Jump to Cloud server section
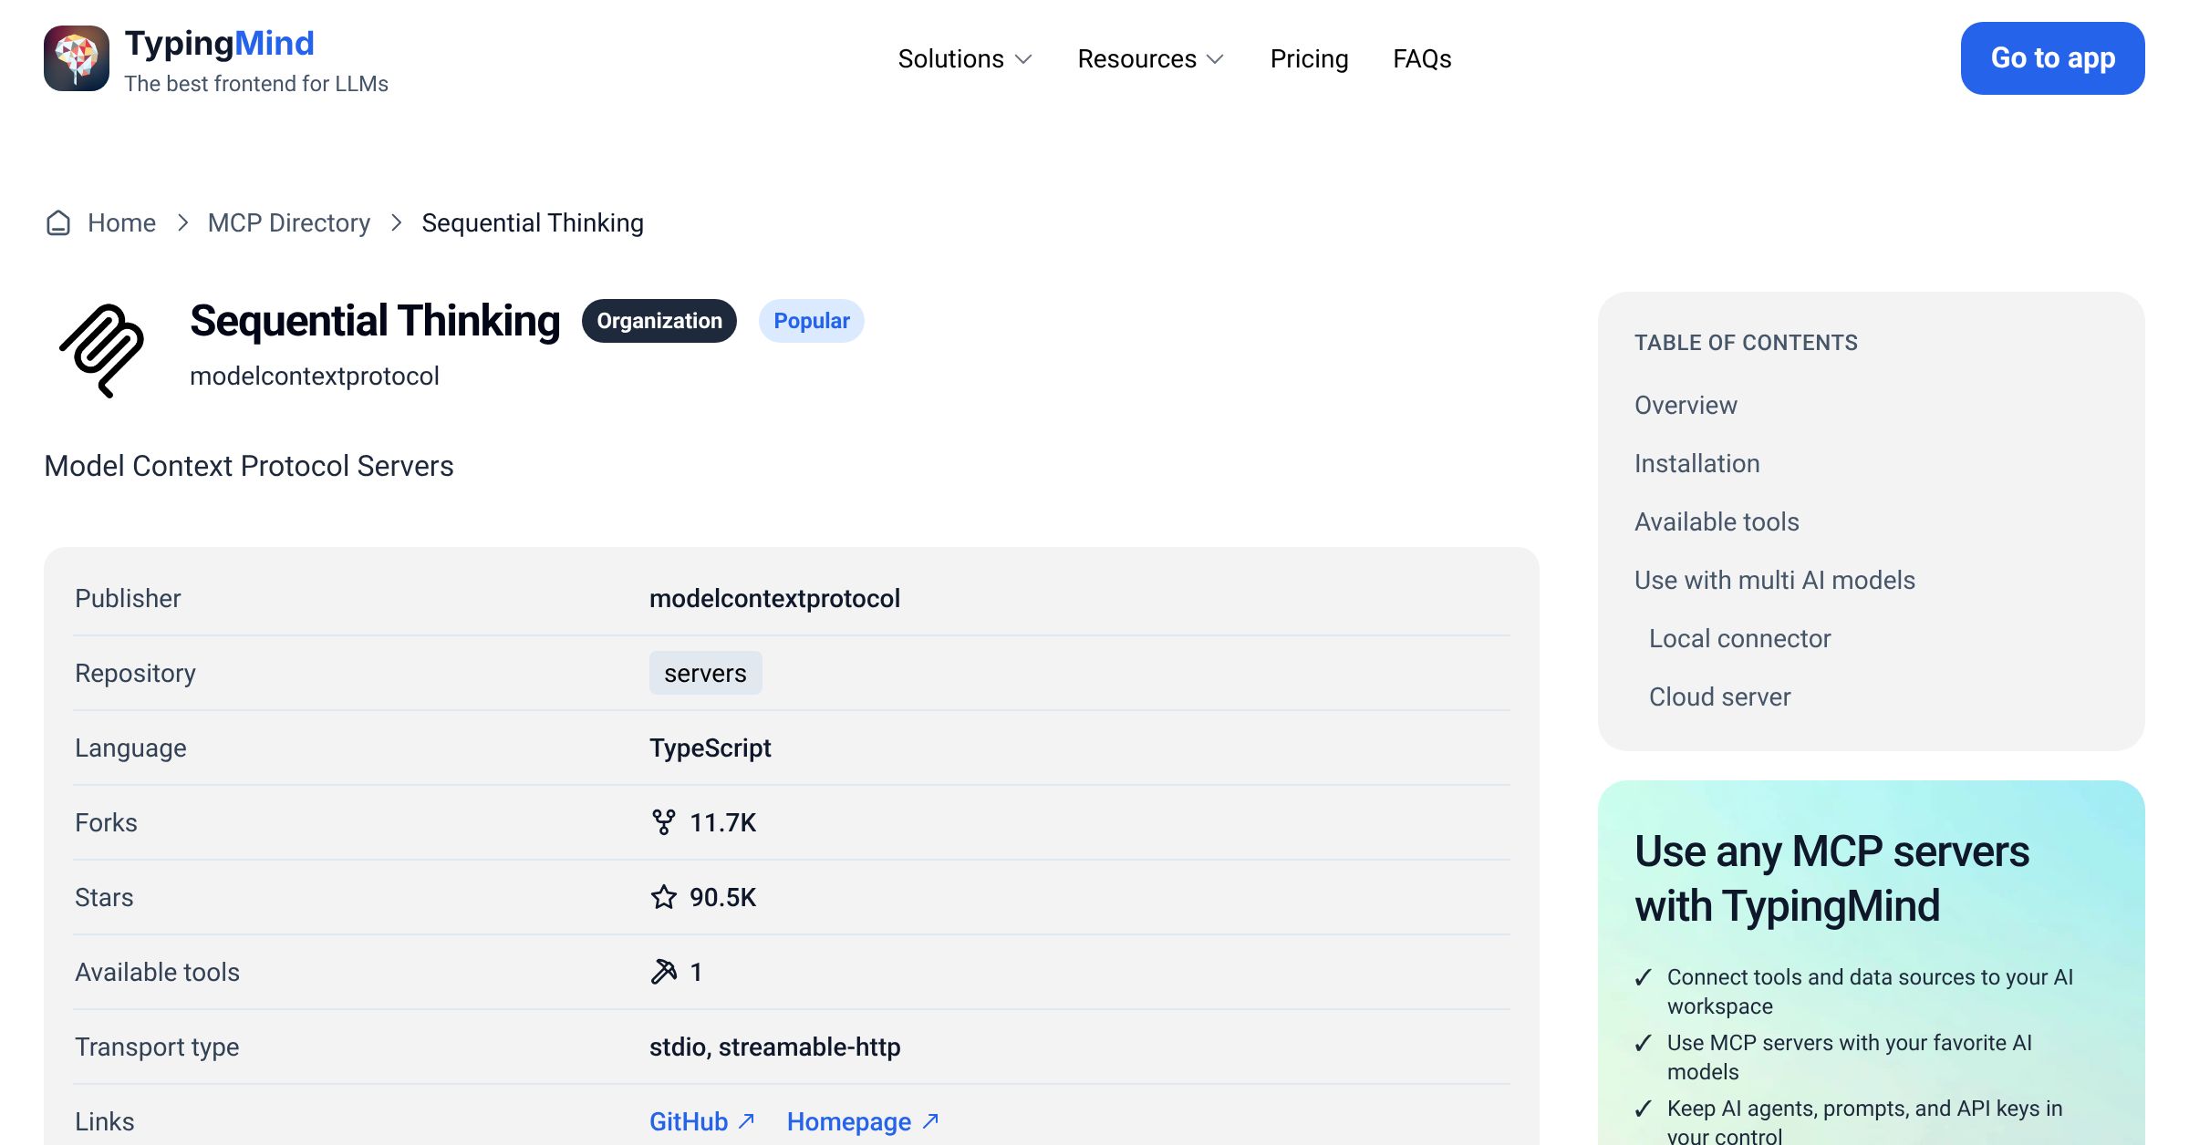Image resolution: width=2189 pixels, height=1145 pixels. pos(1719,696)
